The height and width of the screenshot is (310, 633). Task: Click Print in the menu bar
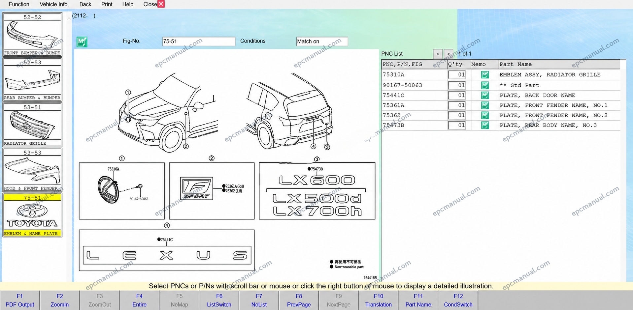[107, 4]
